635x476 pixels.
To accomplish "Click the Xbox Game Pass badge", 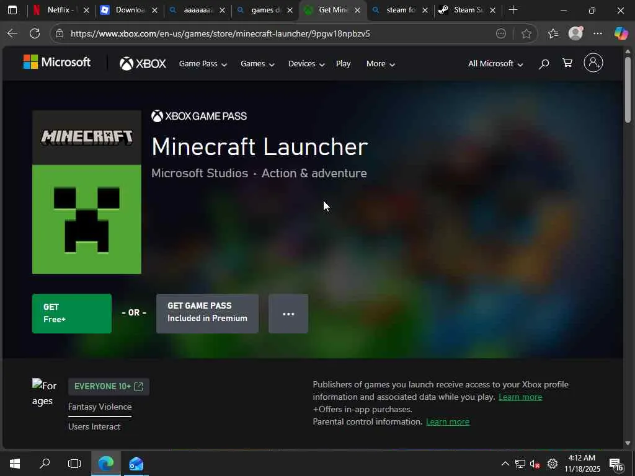I will [x=199, y=116].
